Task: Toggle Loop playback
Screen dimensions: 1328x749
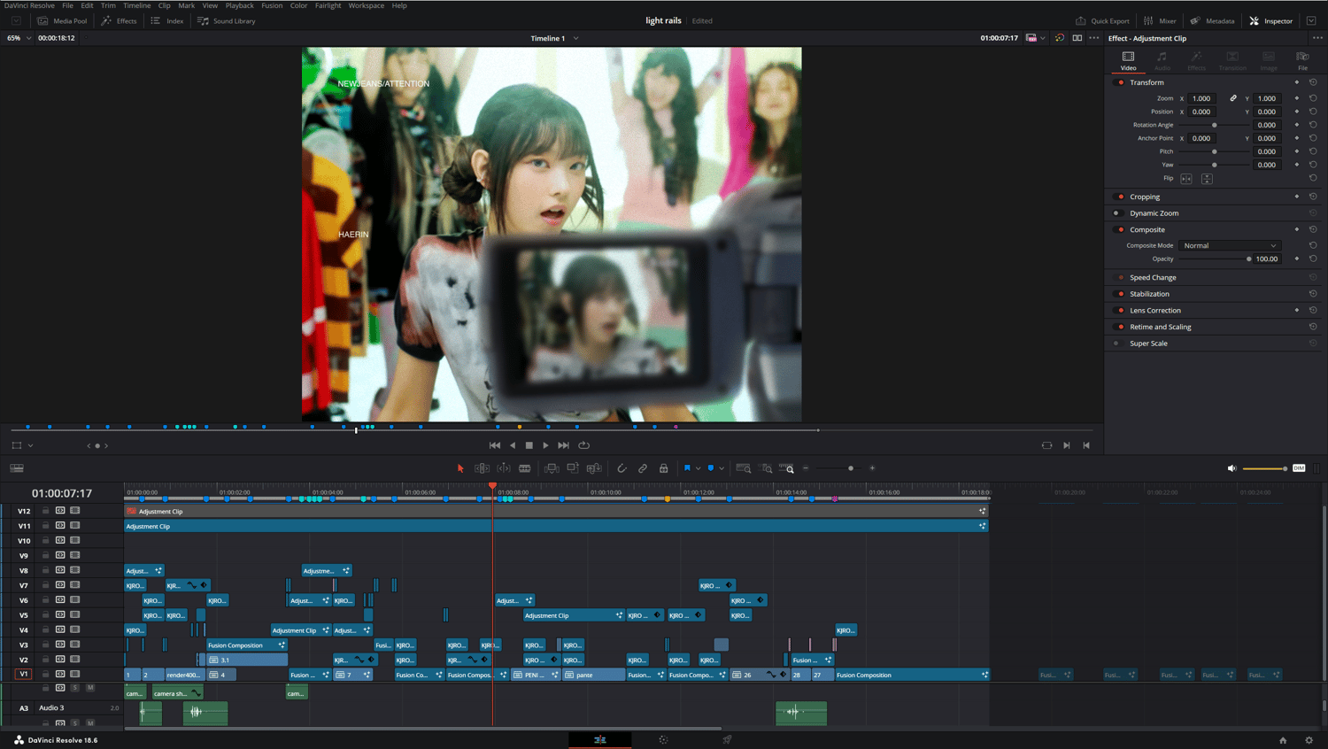Action: coord(583,445)
